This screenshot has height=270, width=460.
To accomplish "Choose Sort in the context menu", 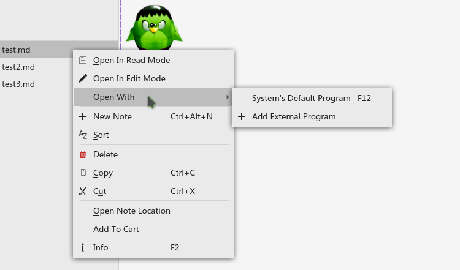I will coord(153,135).
